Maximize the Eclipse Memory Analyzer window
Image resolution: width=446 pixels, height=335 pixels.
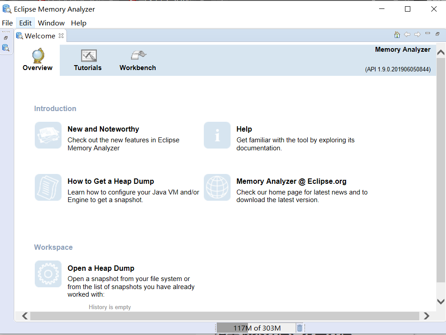[408, 9]
